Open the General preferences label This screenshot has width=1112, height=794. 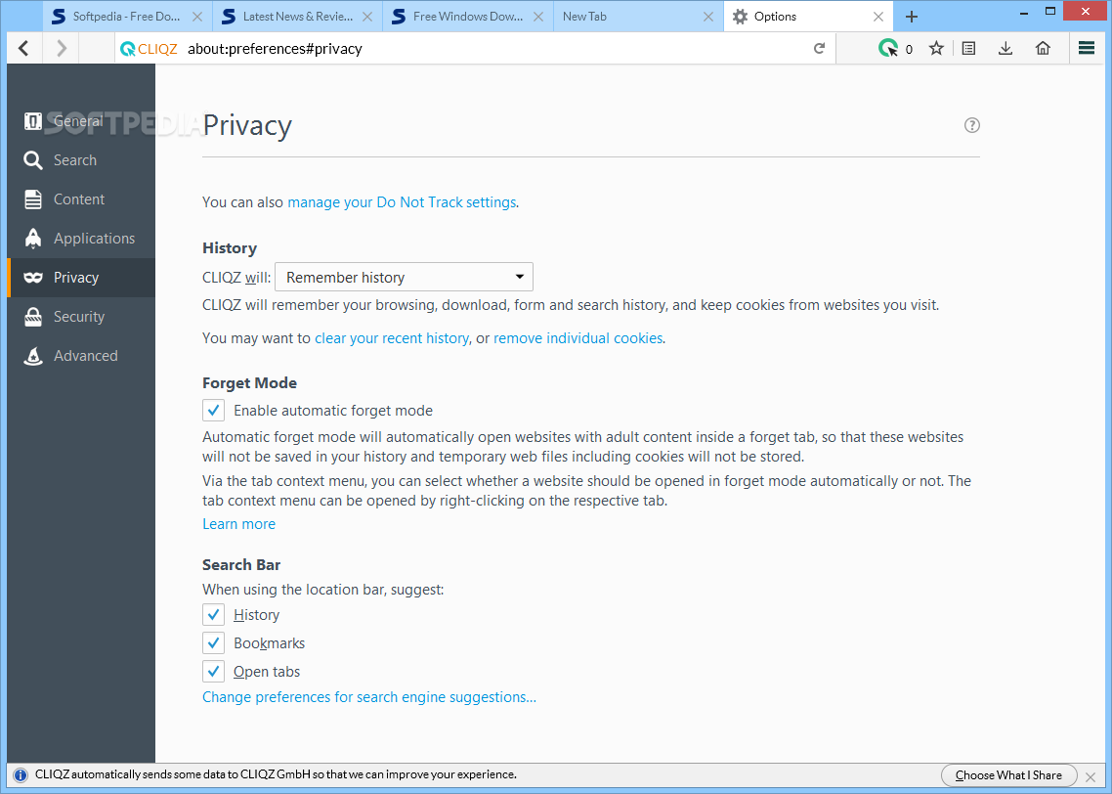(78, 121)
